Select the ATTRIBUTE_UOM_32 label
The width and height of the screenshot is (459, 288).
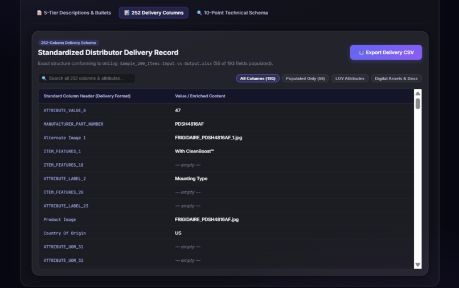pos(63,261)
